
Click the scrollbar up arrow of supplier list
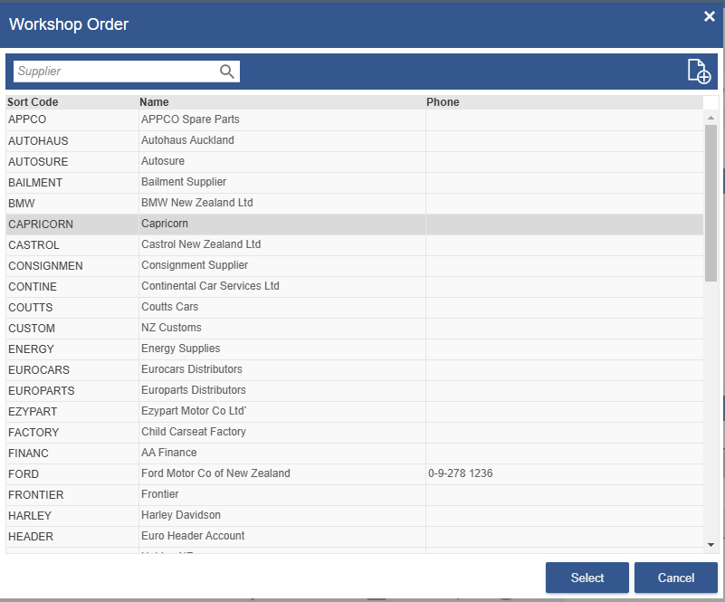711,118
